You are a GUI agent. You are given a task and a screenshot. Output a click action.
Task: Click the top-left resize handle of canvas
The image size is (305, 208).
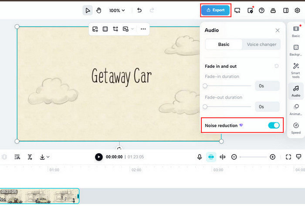17,26
